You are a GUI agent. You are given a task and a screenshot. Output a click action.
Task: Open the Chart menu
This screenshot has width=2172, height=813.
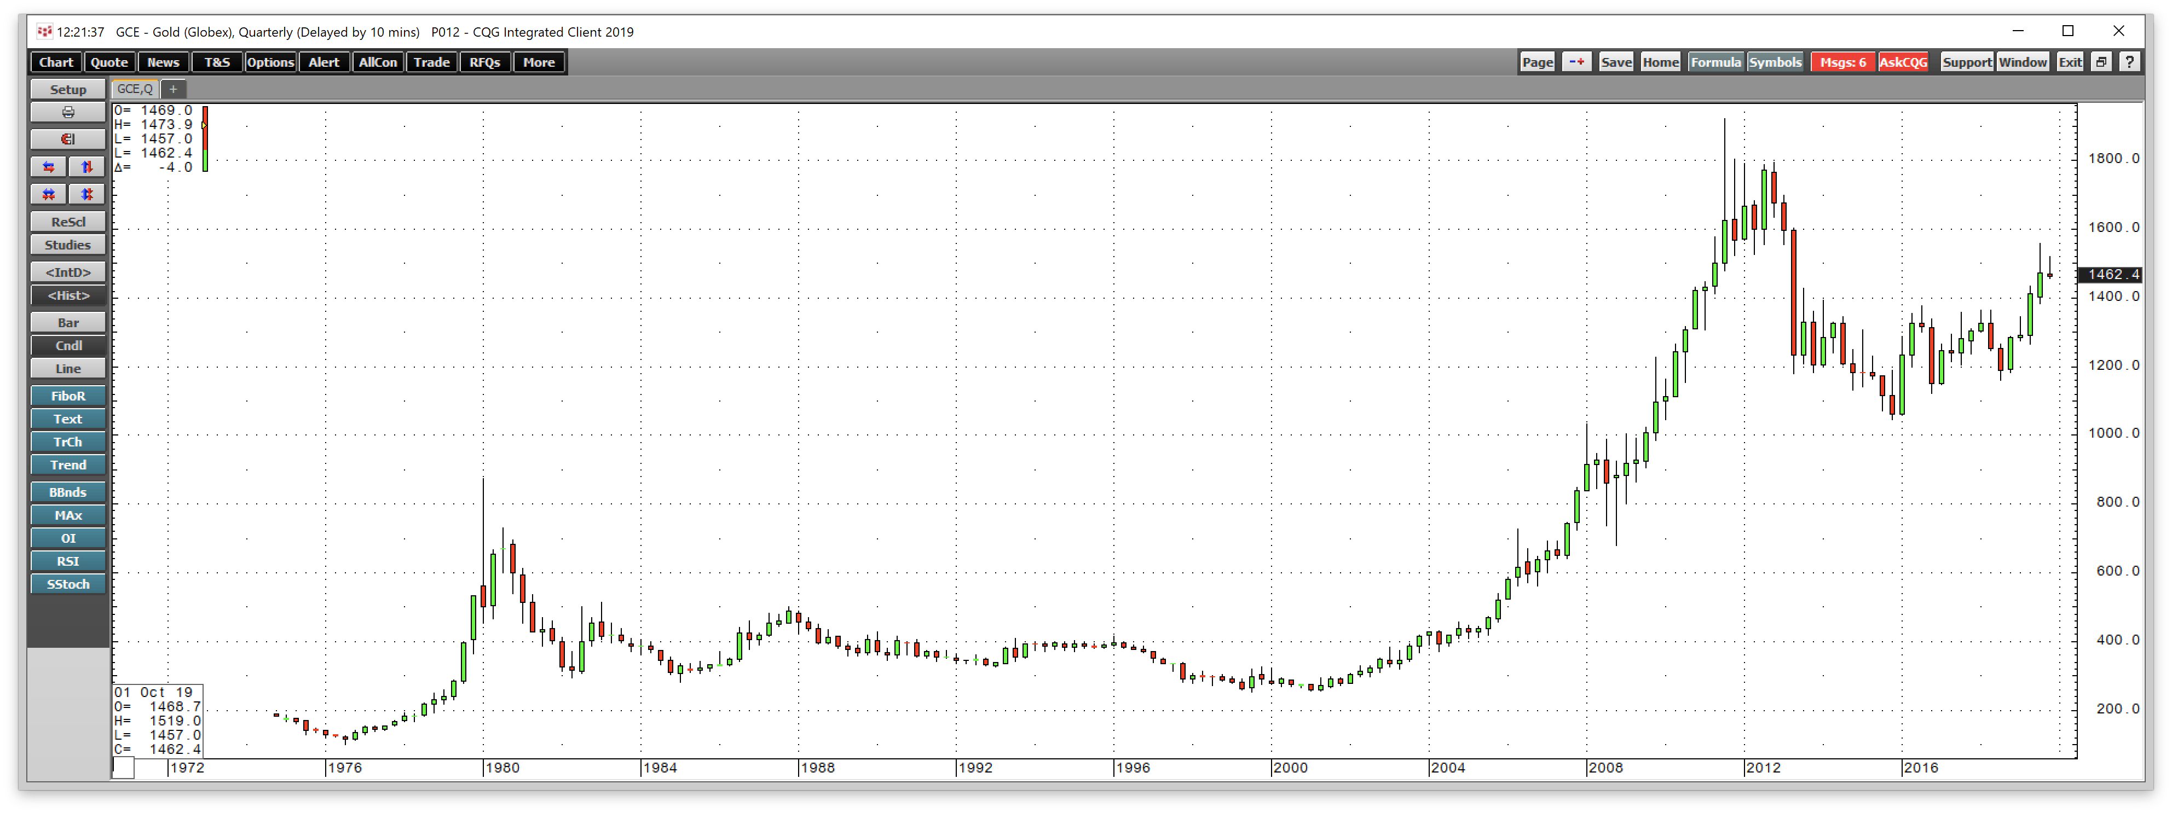coord(56,61)
